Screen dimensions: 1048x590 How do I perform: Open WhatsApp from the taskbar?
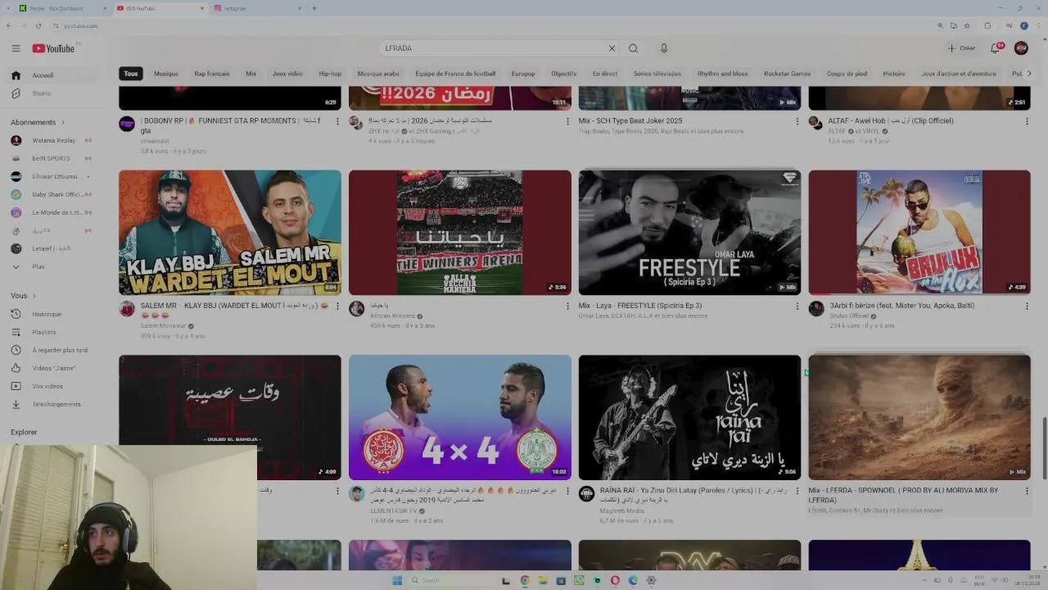(x=579, y=580)
